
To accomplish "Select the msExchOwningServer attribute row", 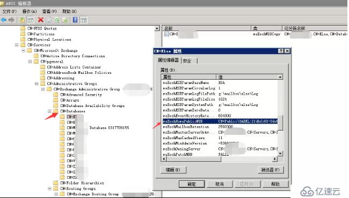I will [x=220, y=149].
